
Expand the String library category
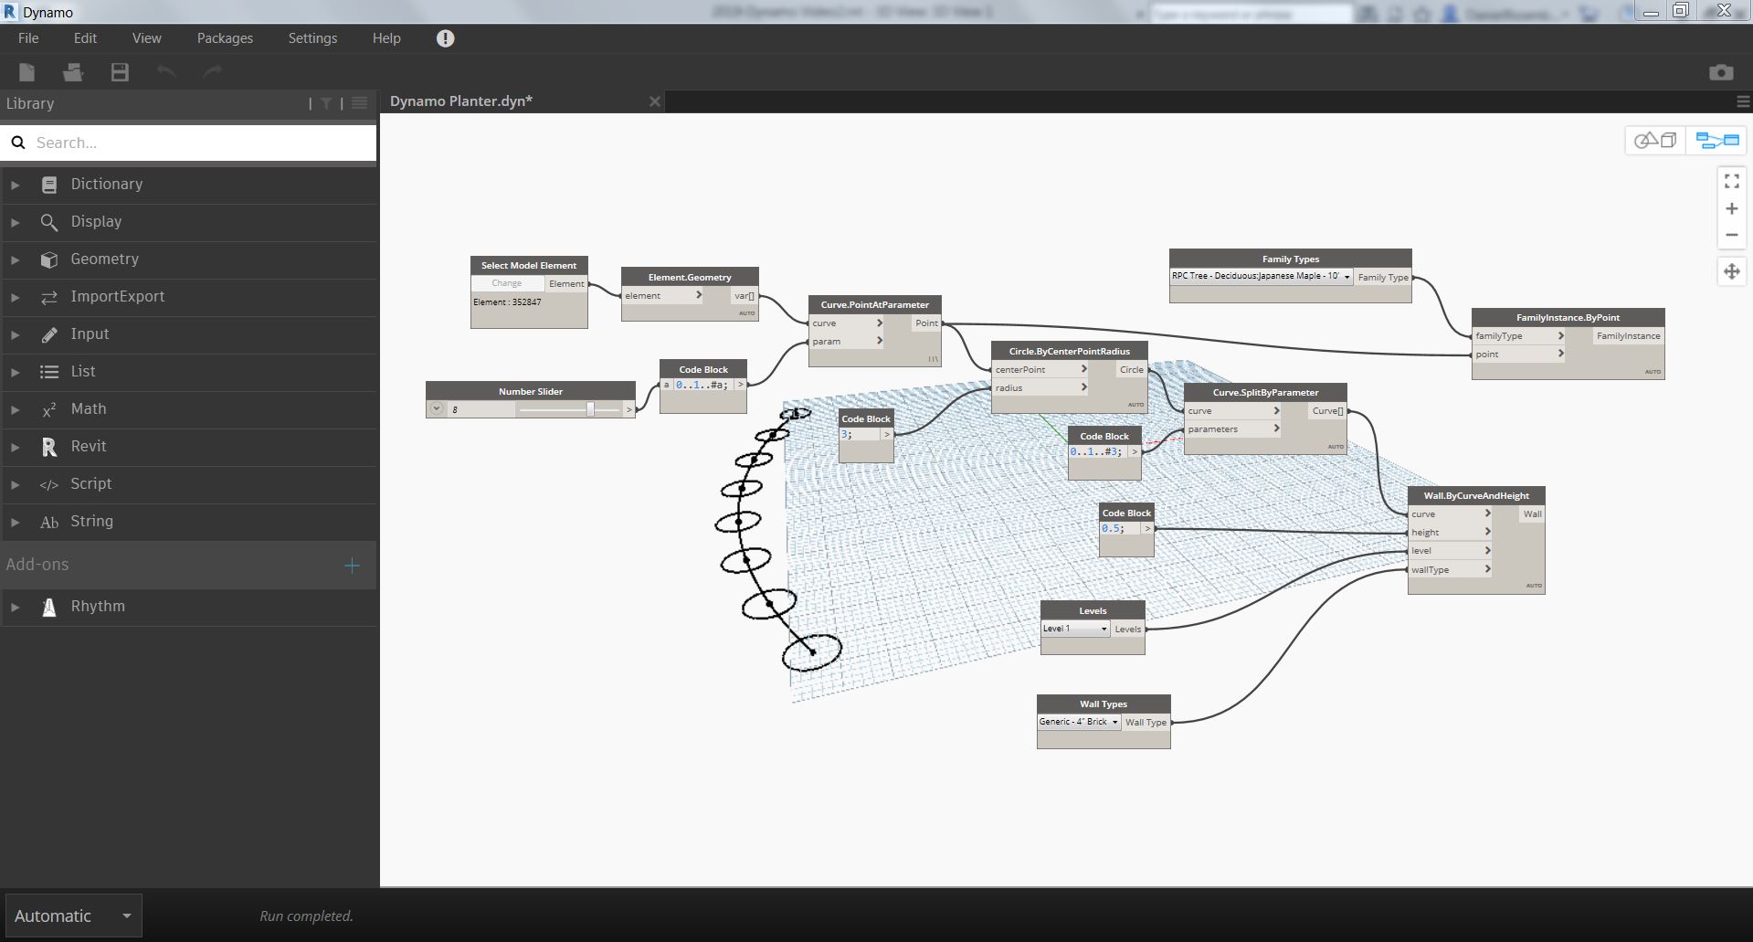(x=15, y=522)
